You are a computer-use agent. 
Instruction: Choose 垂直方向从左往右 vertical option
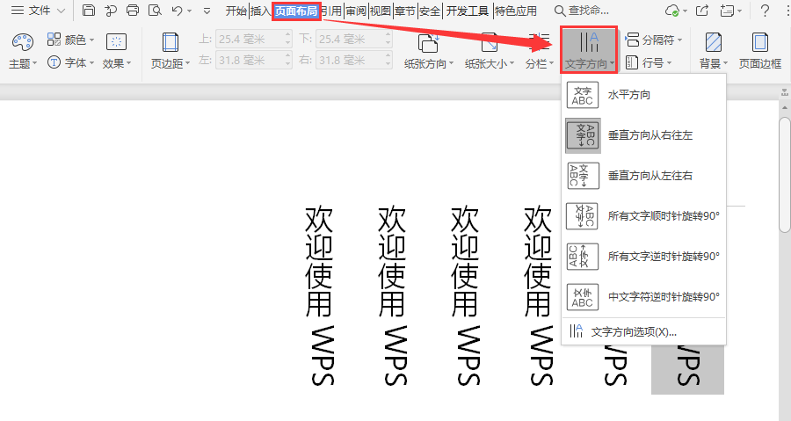pyautogui.click(x=650, y=176)
